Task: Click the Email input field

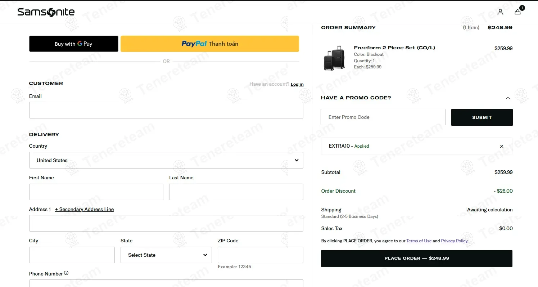Action: point(166,110)
